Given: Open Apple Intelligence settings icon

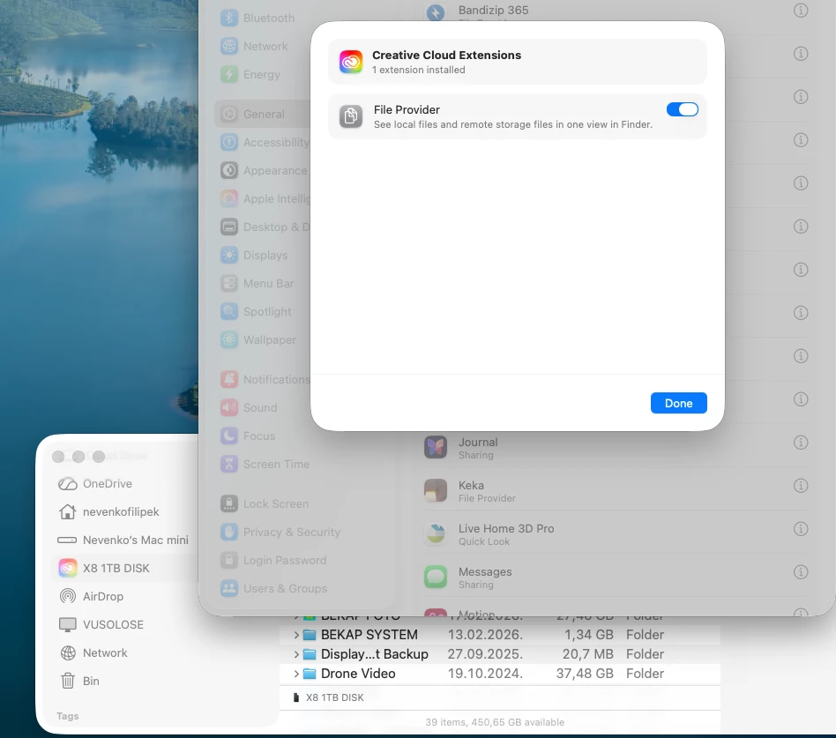Looking at the screenshot, I should tap(229, 199).
